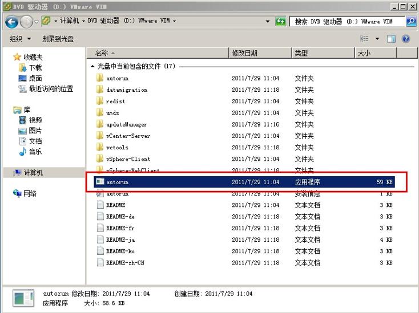
Task: Select 库 in navigation pane
Action: click(27, 109)
